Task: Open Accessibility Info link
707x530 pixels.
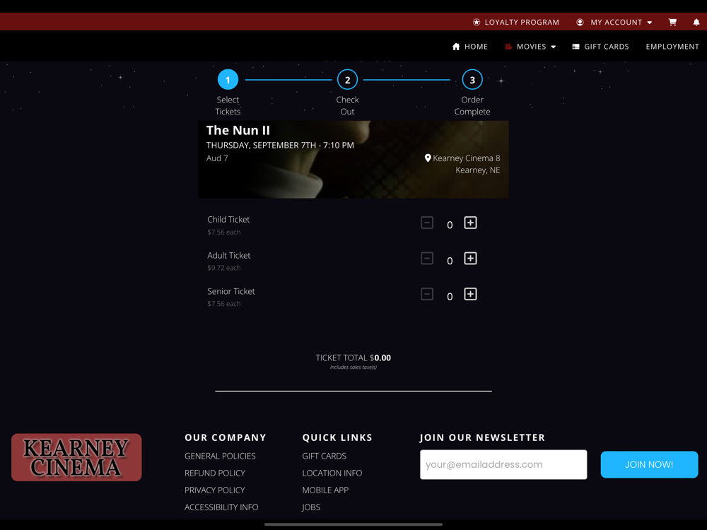Action: (x=221, y=507)
